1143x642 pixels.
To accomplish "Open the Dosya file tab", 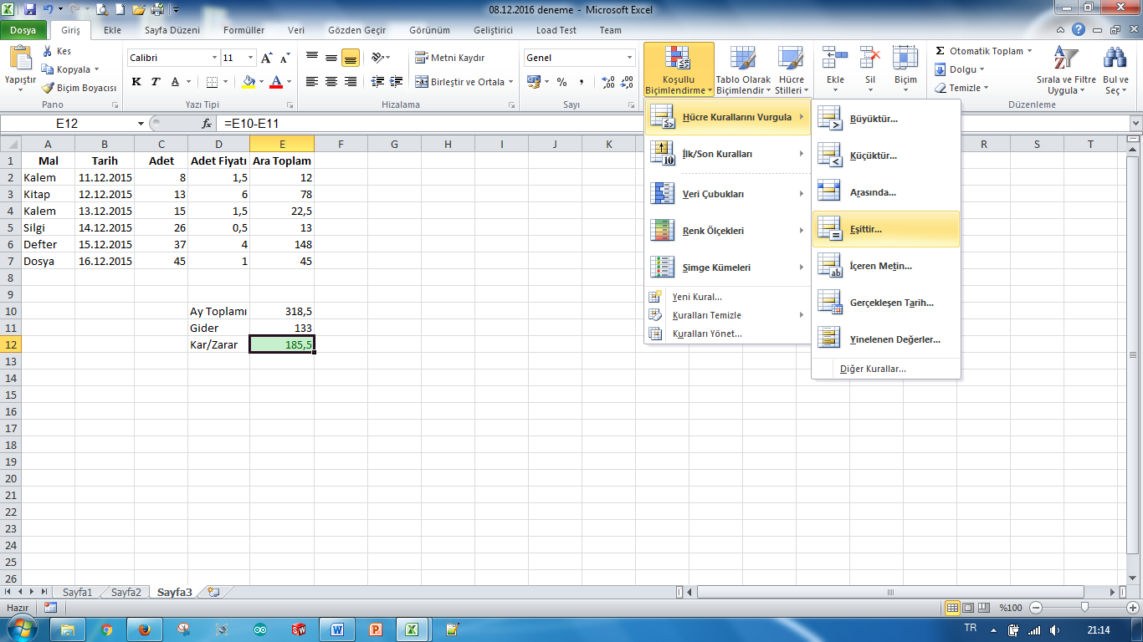I will tap(23, 30).
